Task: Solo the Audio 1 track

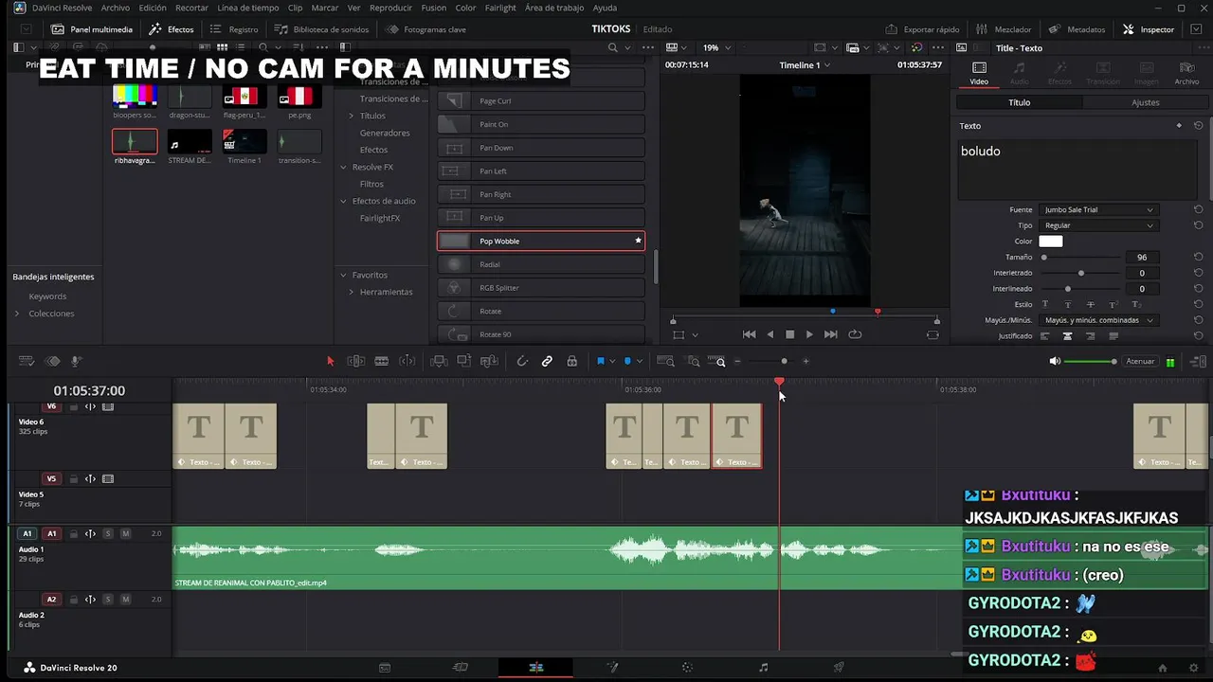Action: tap(108, 533)
